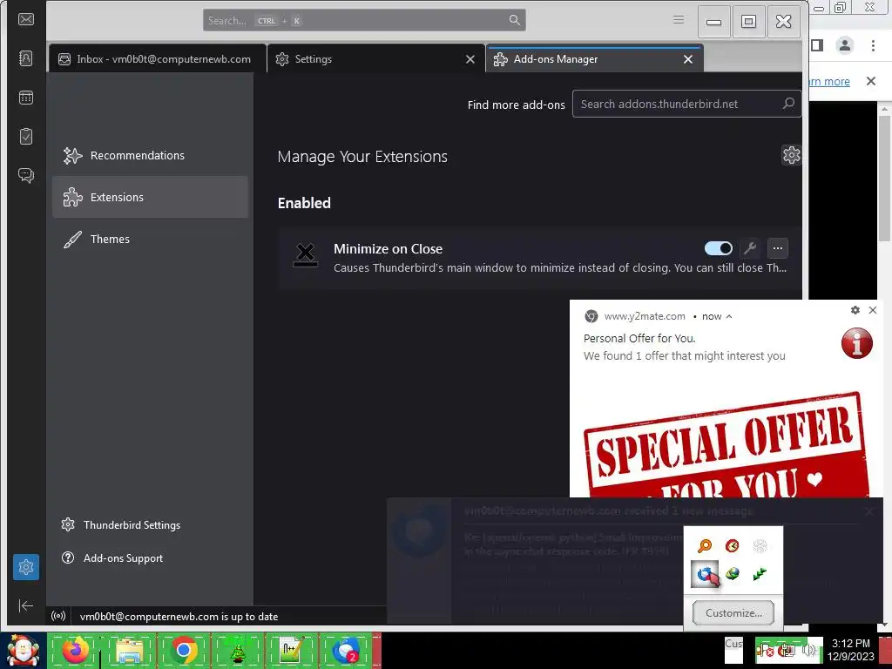
Task: Click the Action Center flag tray icon
Action: pos(765,650)
